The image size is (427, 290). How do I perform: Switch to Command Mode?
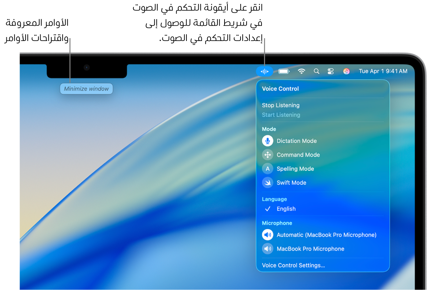click(x=298, y=155)
